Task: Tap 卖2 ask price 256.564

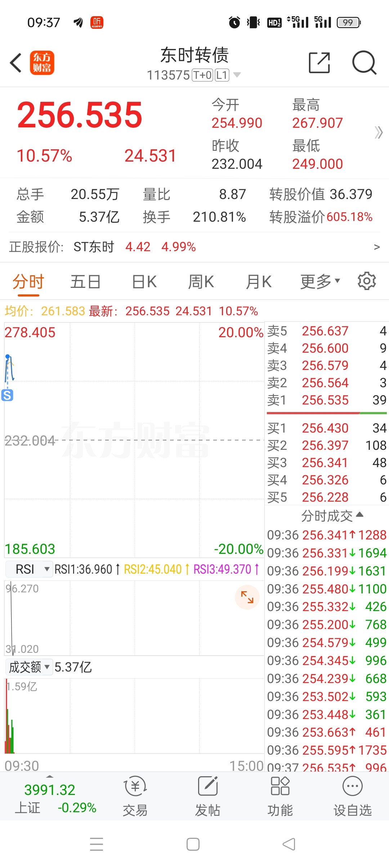Action: (x=325, y=383)
